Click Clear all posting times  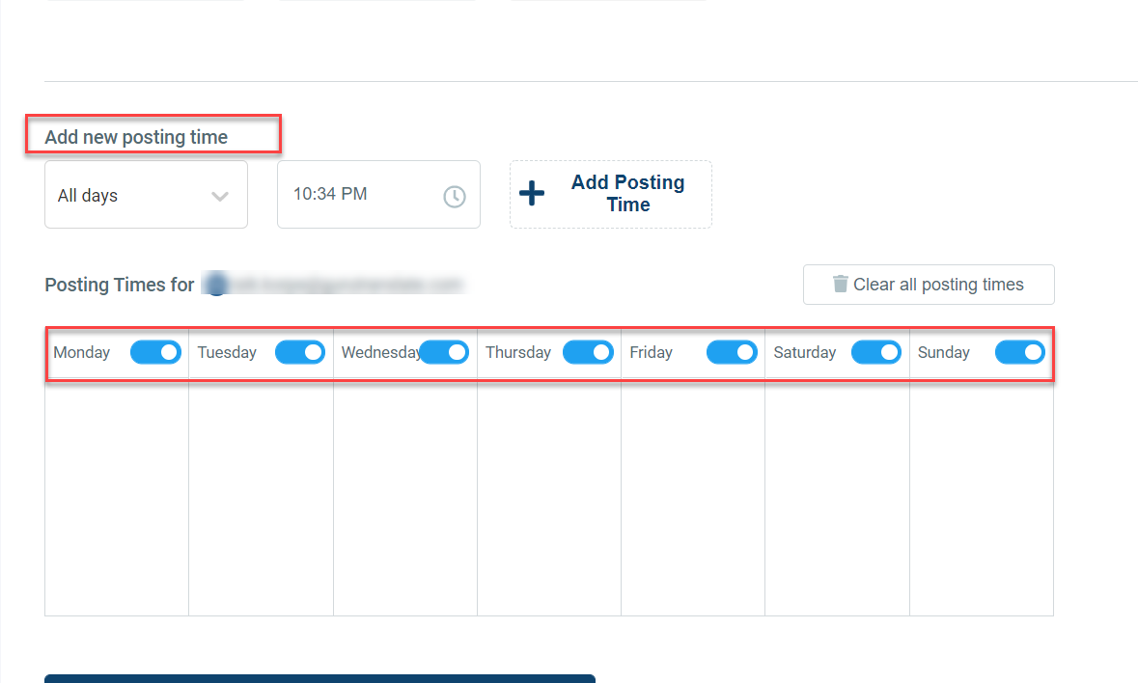pyautogui.click(x=928, y=284)
